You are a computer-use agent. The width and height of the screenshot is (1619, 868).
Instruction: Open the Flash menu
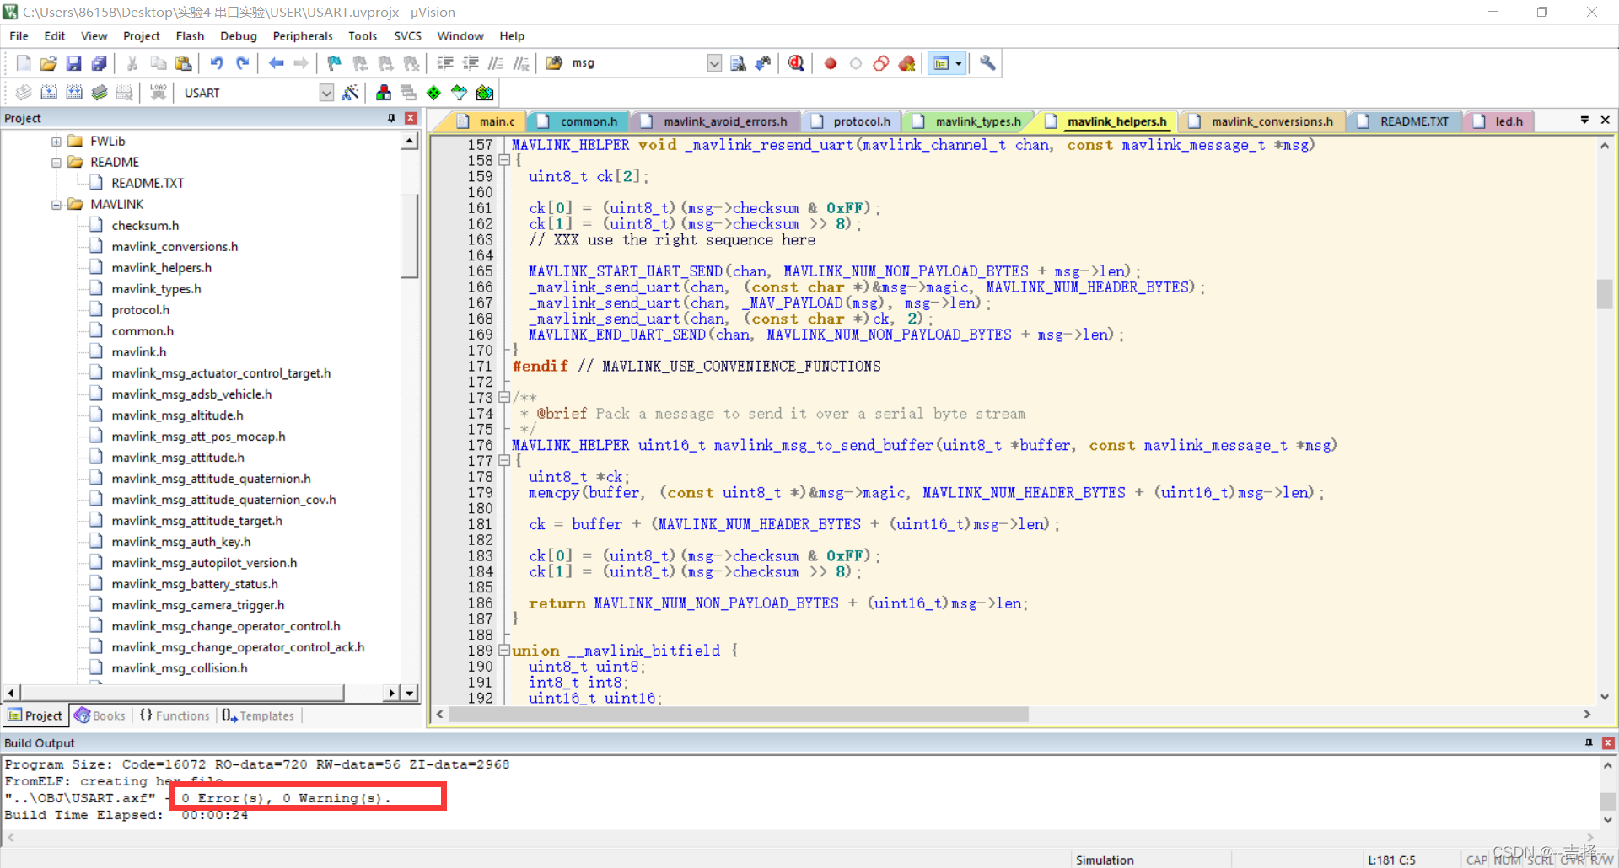coord(190,36)
